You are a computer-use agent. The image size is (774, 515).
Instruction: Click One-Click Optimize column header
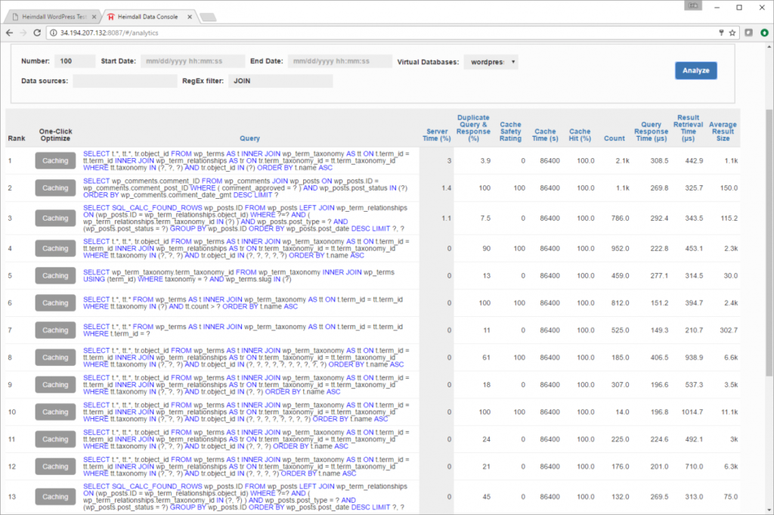tap(55, 135)
